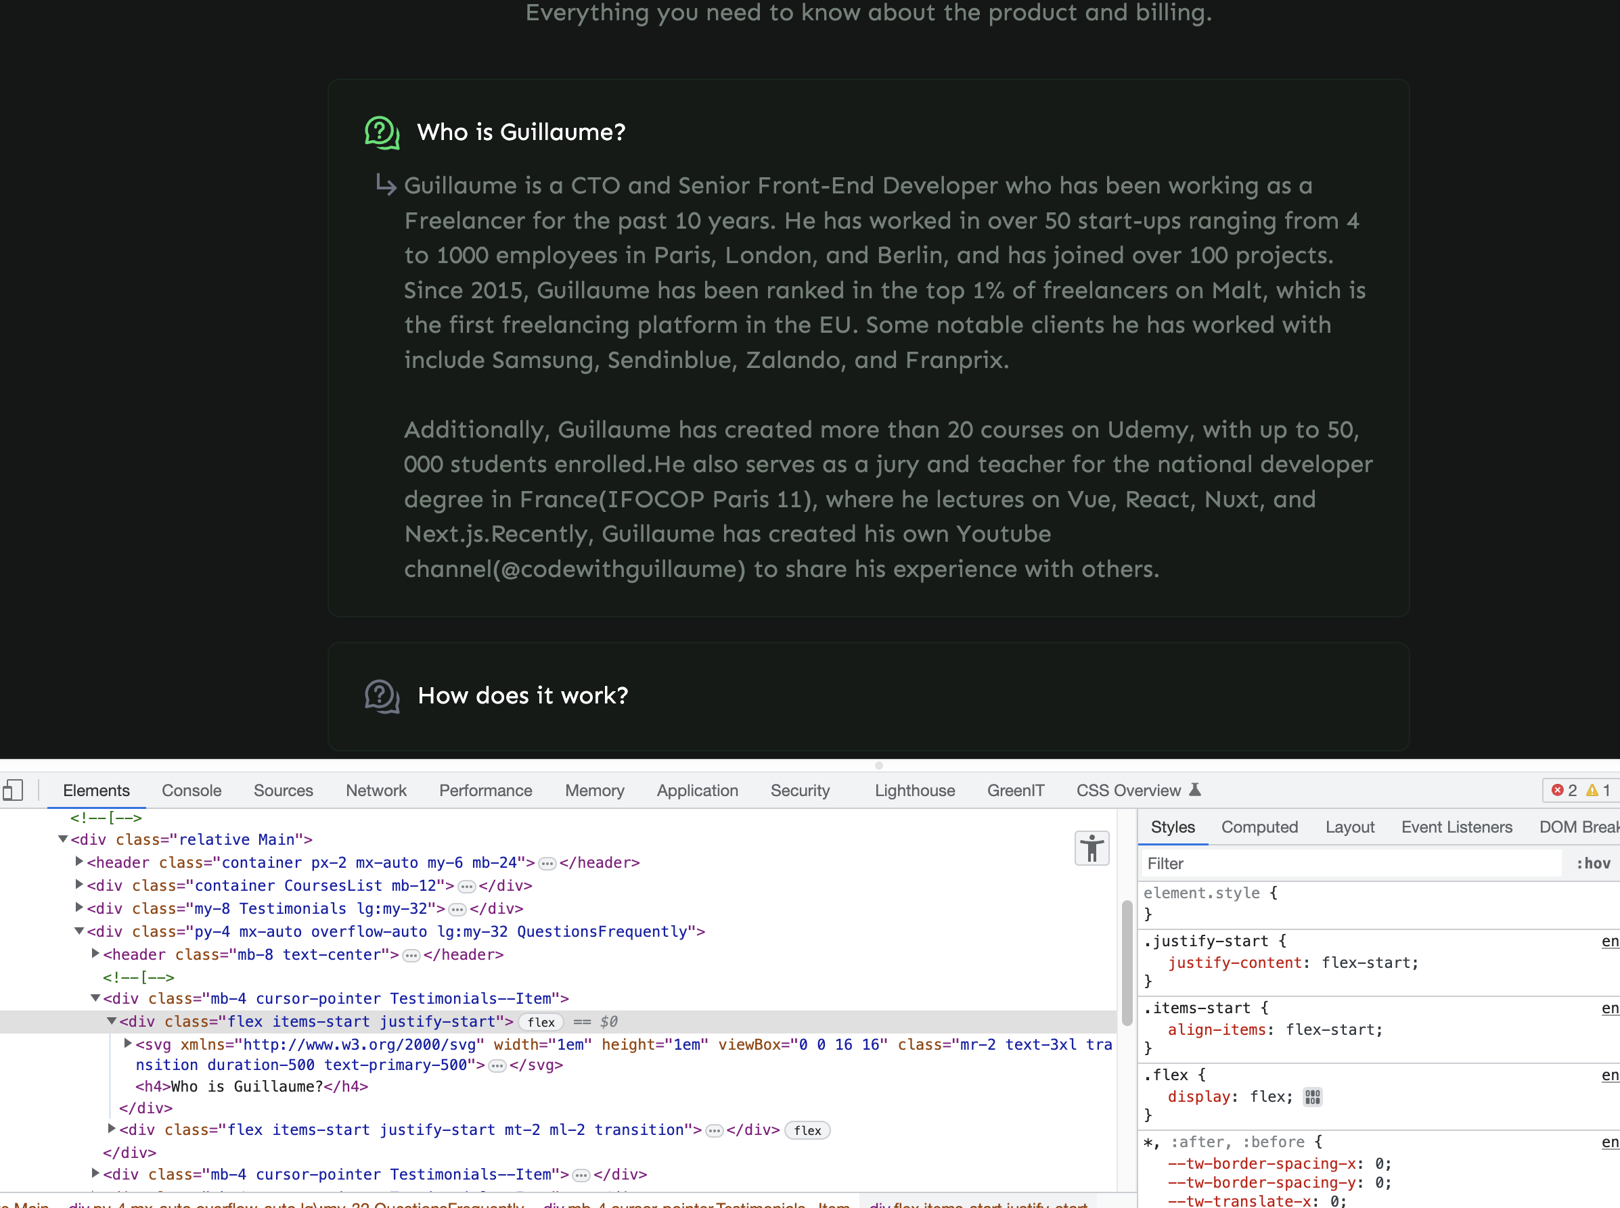Click the 'justify-content' property name
This screenshot has height=1208, width=1620.
click(x=1234, y=963)
